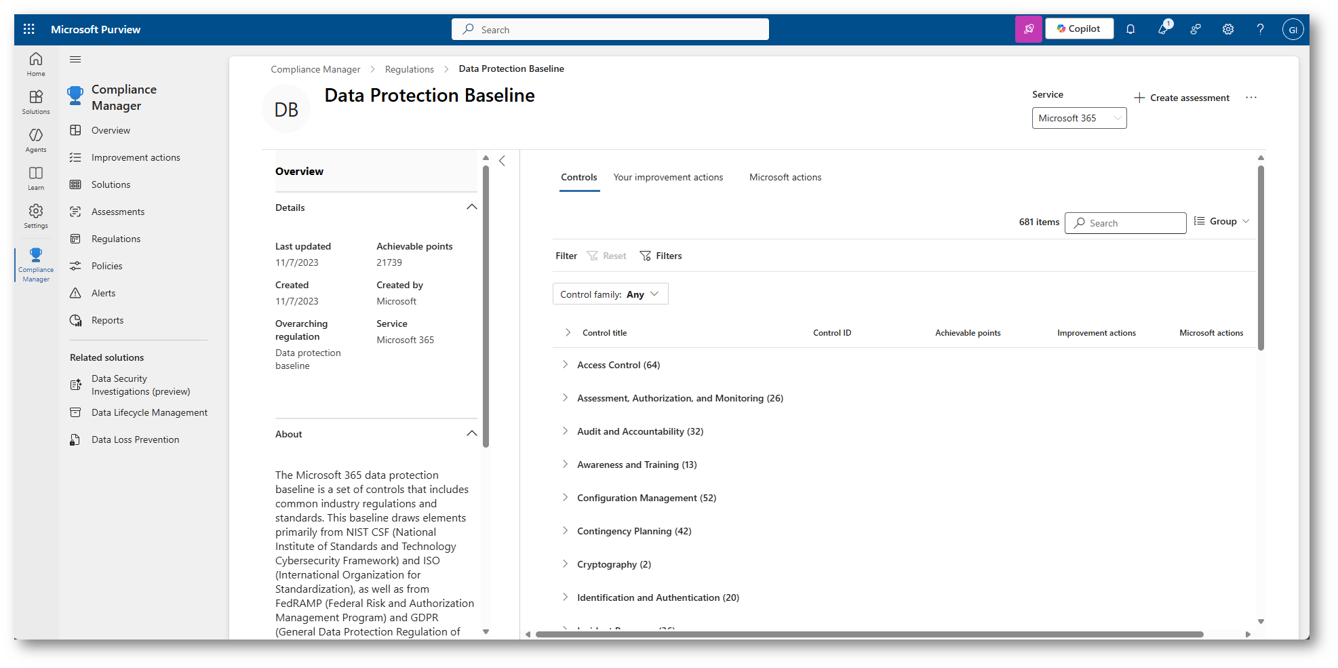Image resolution: width=1338 pixels, height=668 pixels.
Task: Open the Agents icon in left rail
Action: point(36,140)
